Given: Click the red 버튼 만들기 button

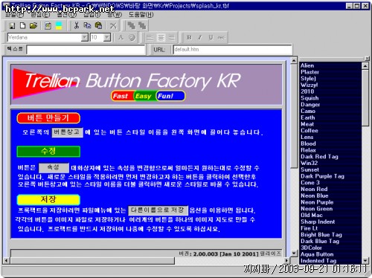Looking at the screenshot, I should coord(48,118).
